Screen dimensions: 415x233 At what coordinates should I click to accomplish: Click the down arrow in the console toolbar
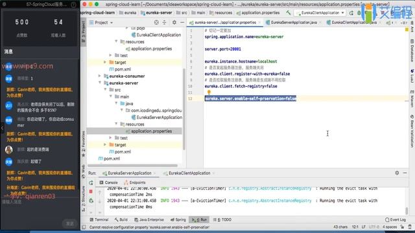click(100, 201)
